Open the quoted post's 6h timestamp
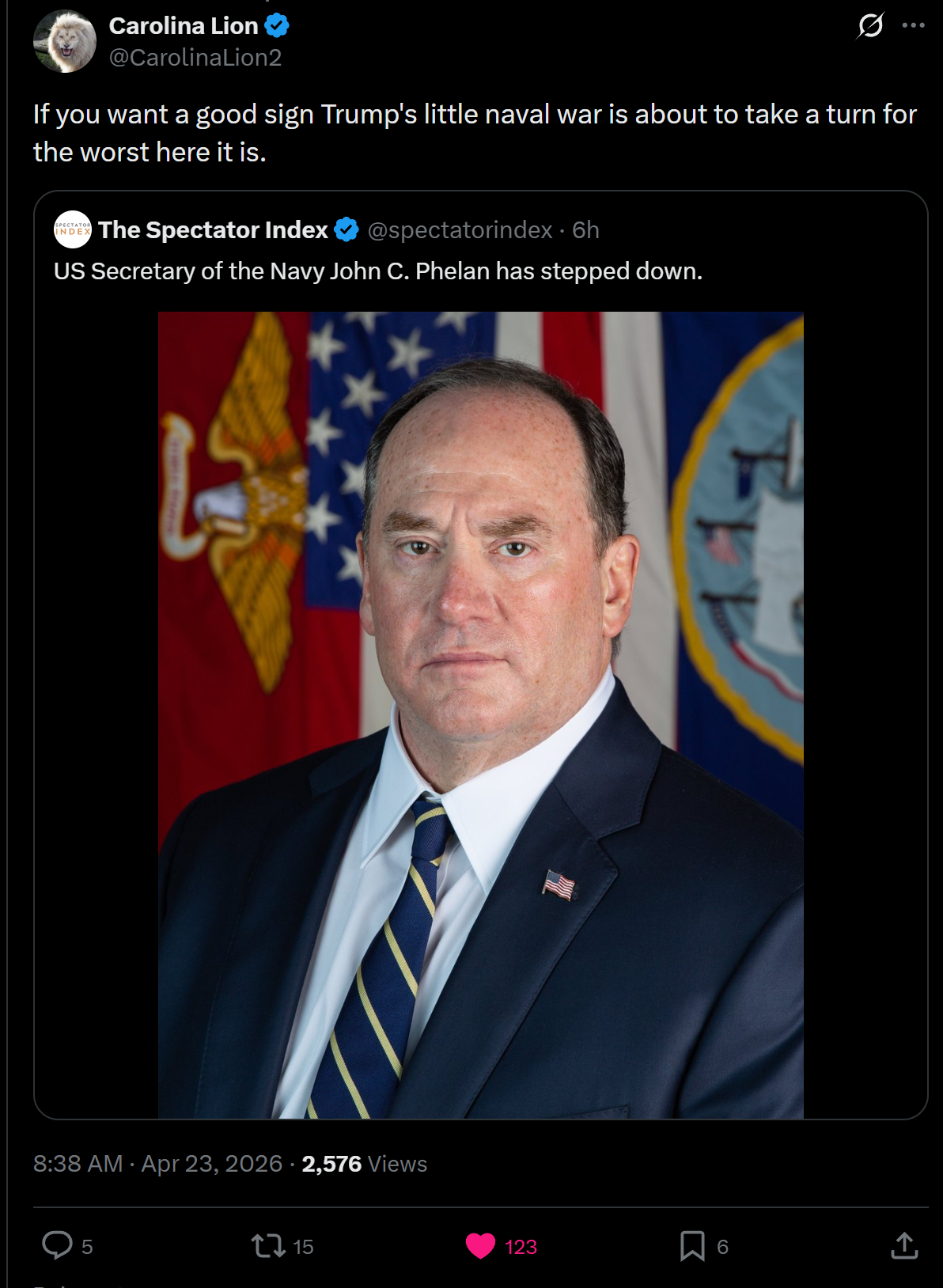This screenshot has height=1288, width=943. pos(585,229)
